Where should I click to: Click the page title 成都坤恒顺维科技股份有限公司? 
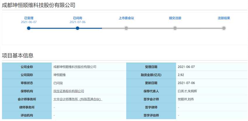click(39, 5)
